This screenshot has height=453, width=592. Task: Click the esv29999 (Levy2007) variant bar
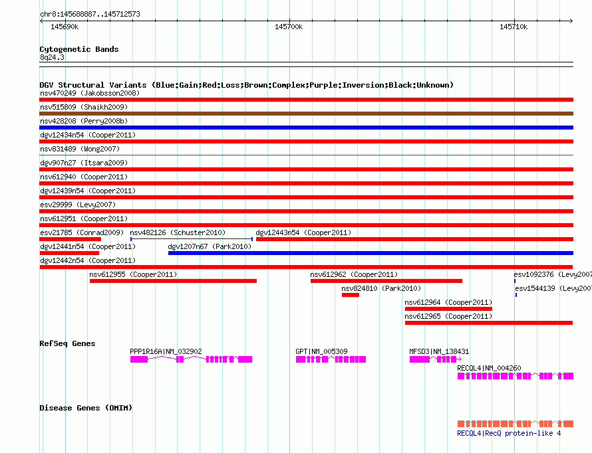pos(306,211)
